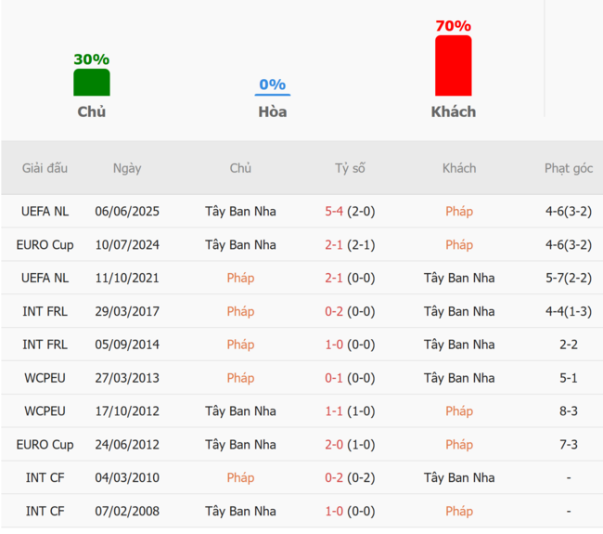Click the Tỷ số column header
Viewport: 603px width, 534px height.
coord(350,168)
